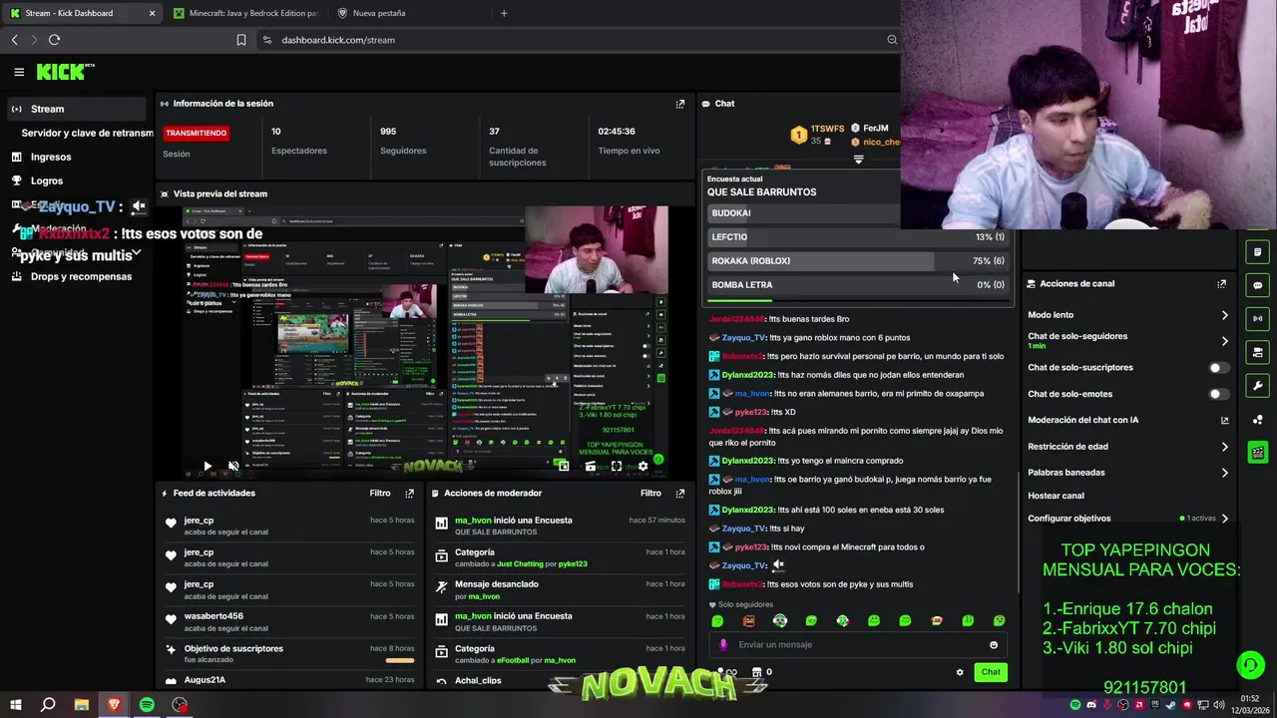Viewport: 1277px width, 718px height.
Task: Click the notes icon in right sidebar
Action: (1257, 252)
